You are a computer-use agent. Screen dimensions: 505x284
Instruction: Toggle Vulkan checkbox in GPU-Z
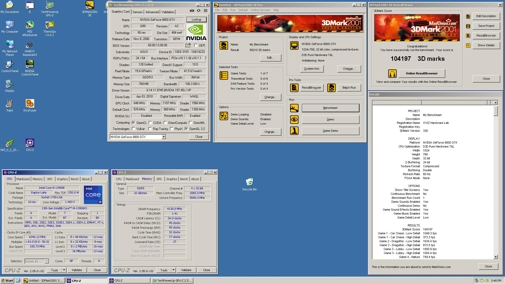click(x=133, y=129)
